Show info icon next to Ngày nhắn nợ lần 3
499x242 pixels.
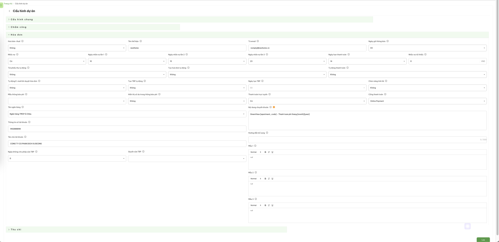pos(267,54)
